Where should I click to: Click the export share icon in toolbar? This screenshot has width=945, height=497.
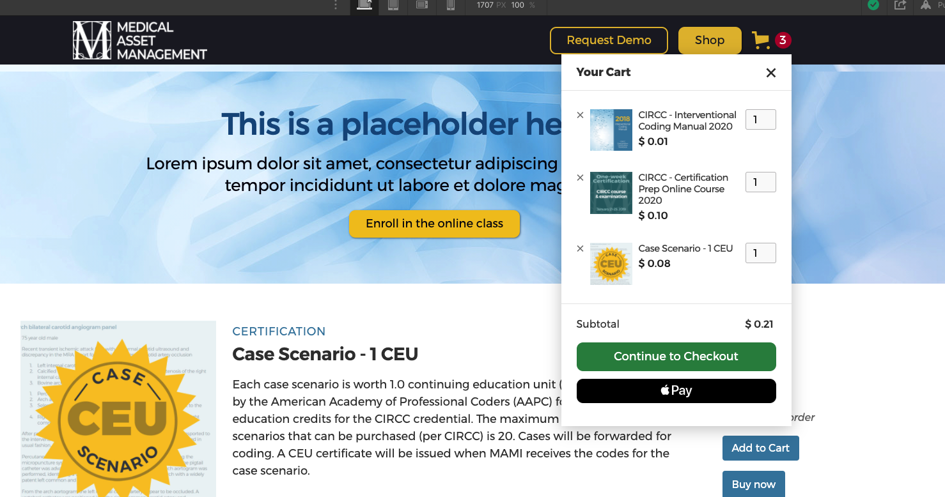pyautogui.click(x=900, y=5)
